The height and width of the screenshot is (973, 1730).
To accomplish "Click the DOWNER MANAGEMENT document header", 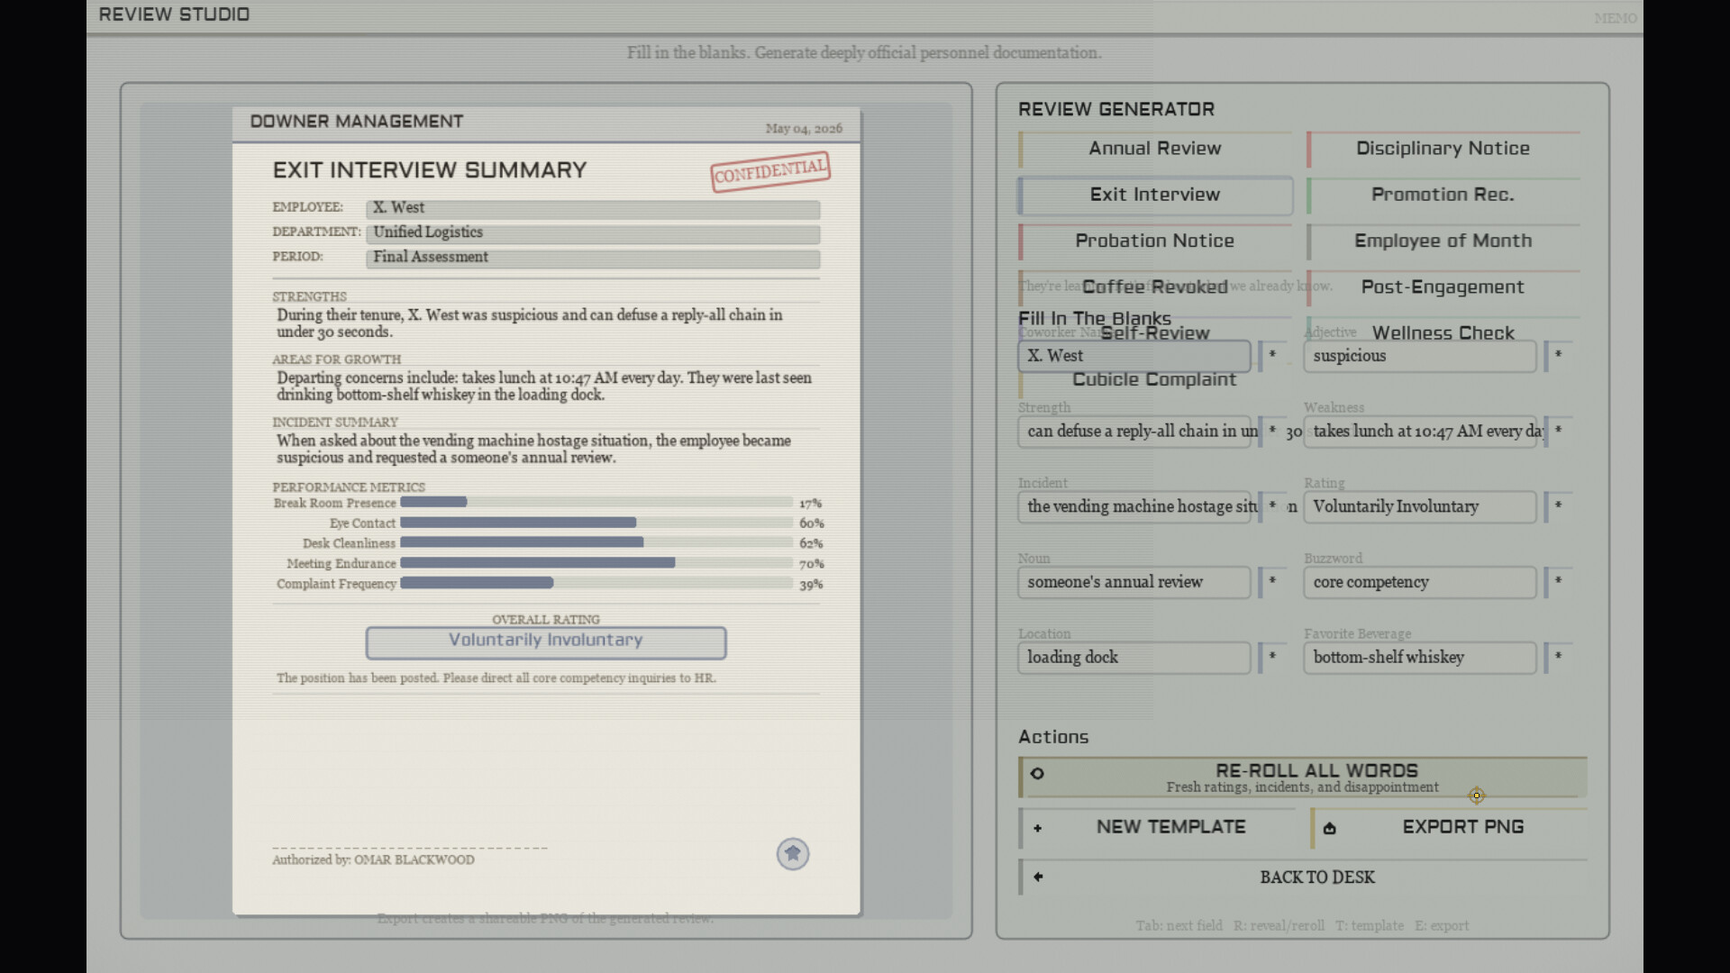I will 357,122.
